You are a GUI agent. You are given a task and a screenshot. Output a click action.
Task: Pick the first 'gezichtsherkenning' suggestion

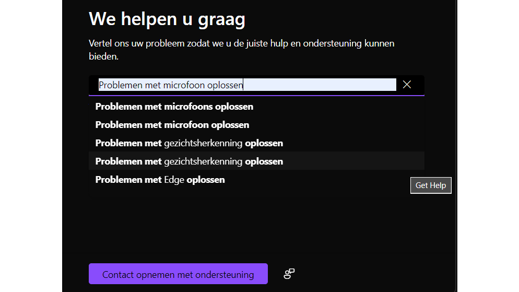click(189, 143)
